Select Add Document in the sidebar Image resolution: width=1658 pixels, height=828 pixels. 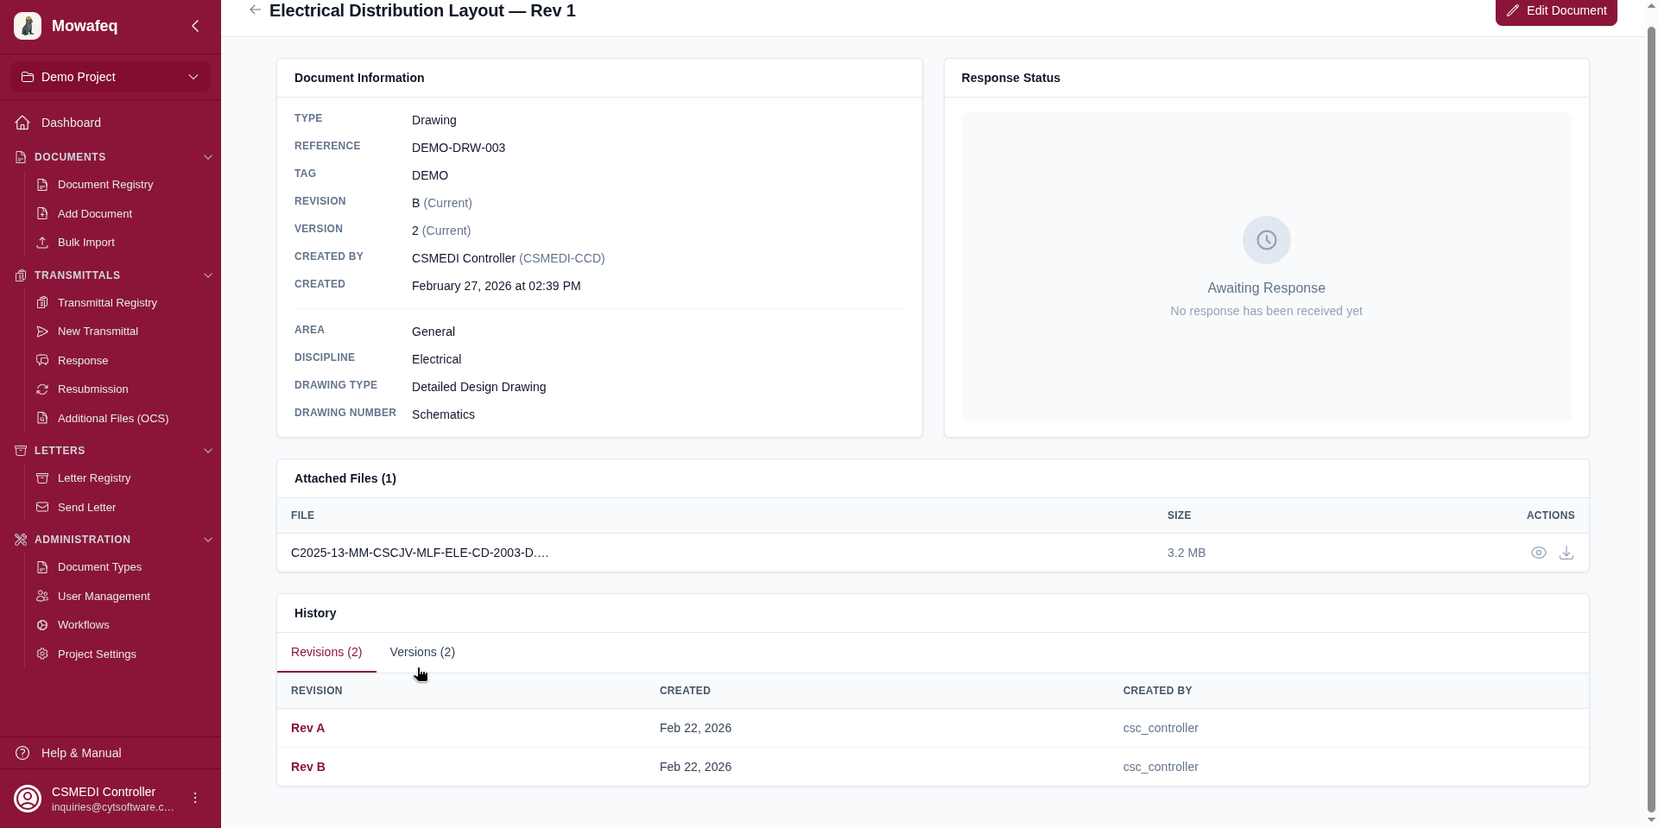click(93, 213)
